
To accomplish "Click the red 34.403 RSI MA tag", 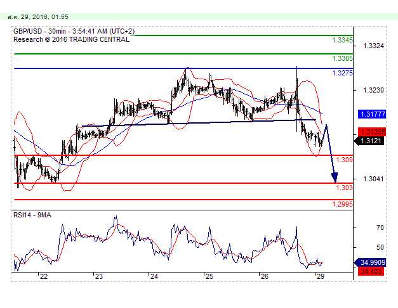I will point(371,271).
